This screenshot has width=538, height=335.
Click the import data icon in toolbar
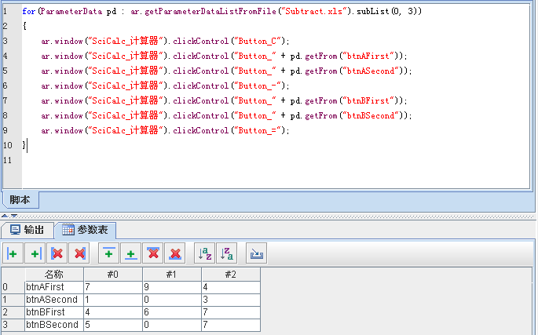click(257, 253)
